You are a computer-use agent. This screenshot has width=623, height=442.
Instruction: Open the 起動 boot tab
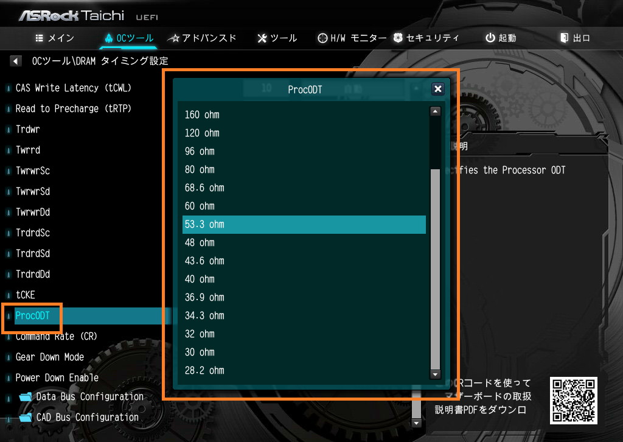point(501,38)
